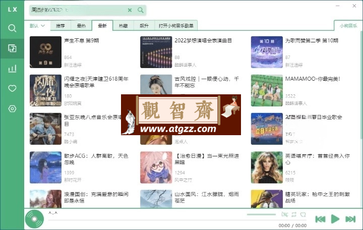This screenshot has width=363, height=230.
Task: Open 精英玩家 playlist cover image
Action: (267, 199)
